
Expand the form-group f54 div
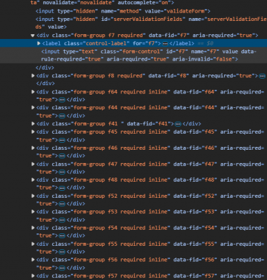pyautogui.click(x=33, y=228)
